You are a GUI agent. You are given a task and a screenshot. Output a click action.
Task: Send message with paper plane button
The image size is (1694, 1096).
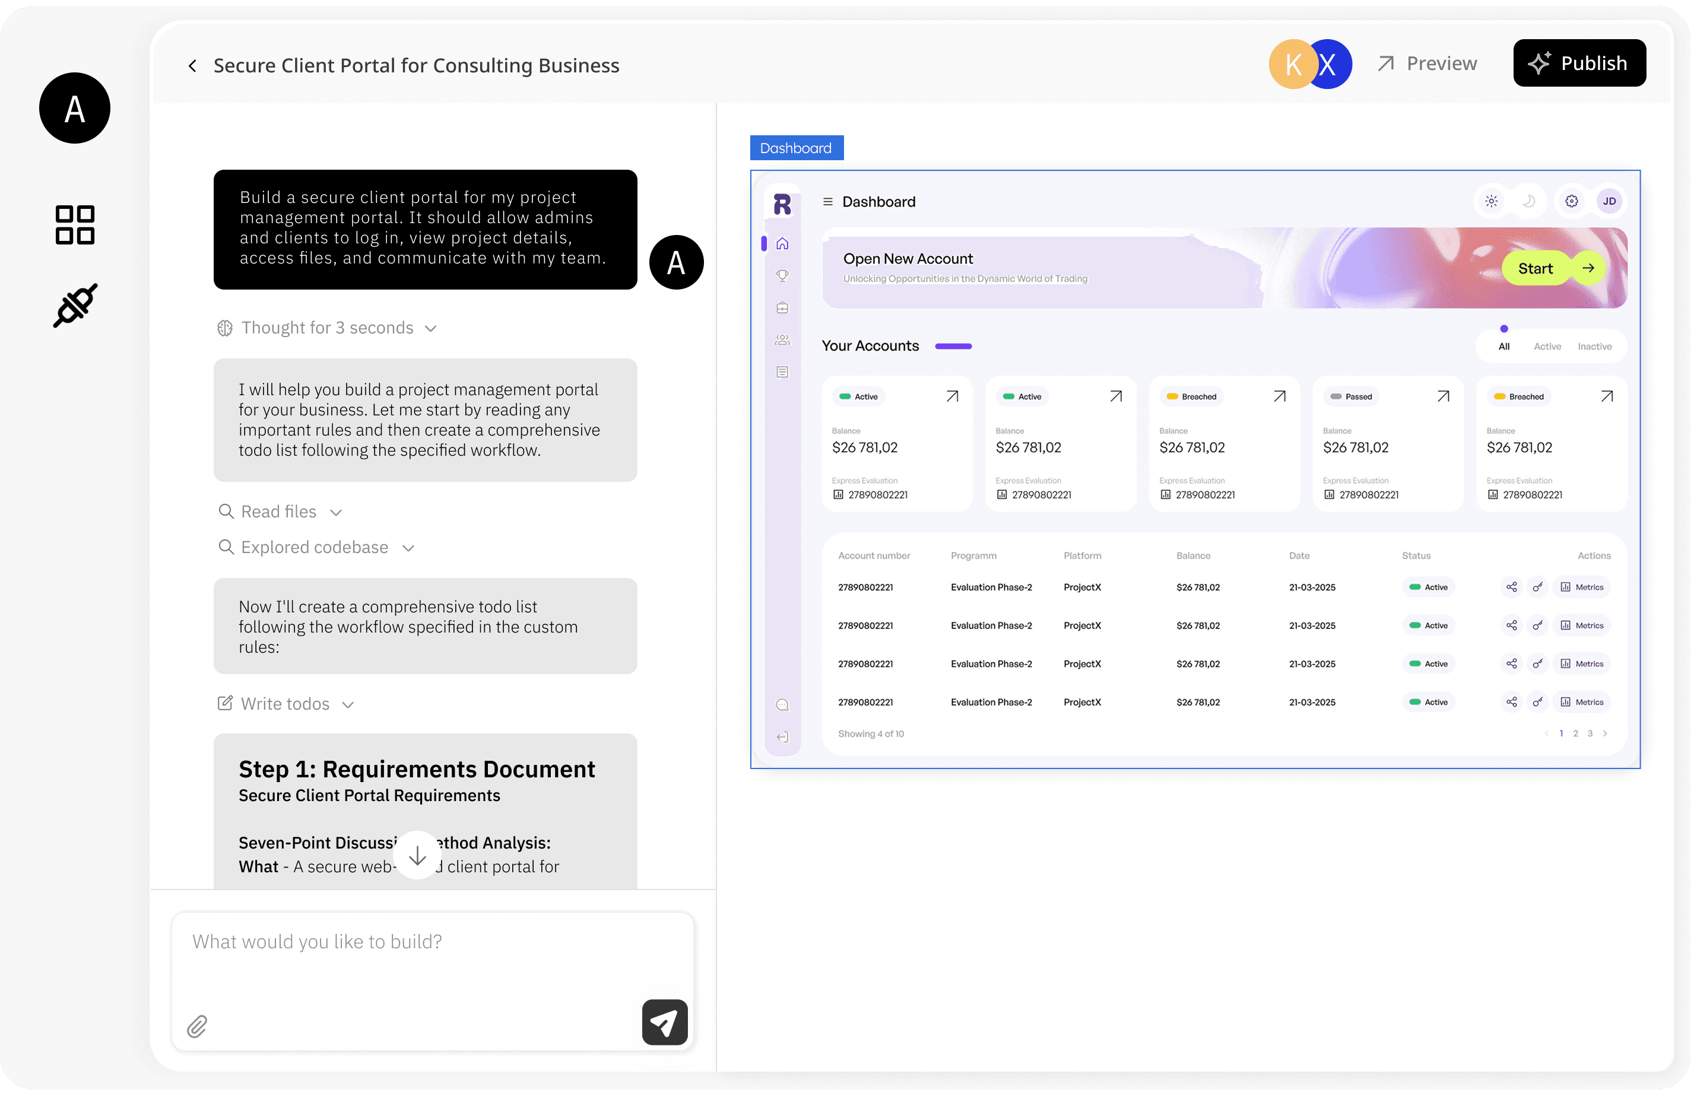click(664, 1022)
